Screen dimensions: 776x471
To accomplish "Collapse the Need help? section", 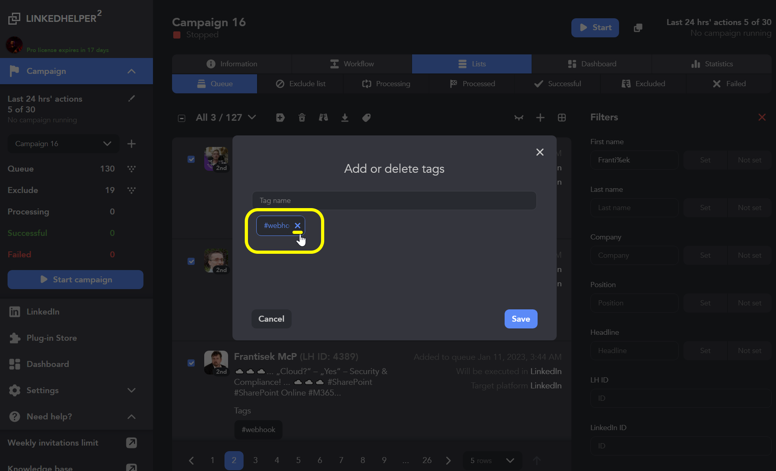I will (x=132, y=417).
